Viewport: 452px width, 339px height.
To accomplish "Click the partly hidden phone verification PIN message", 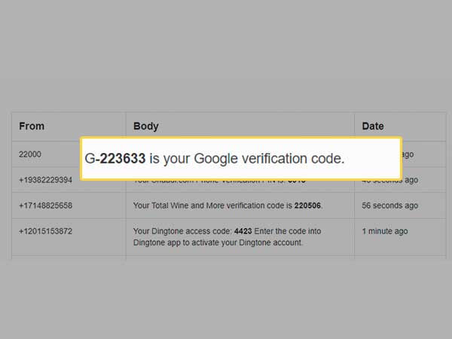I will [219, 182].
